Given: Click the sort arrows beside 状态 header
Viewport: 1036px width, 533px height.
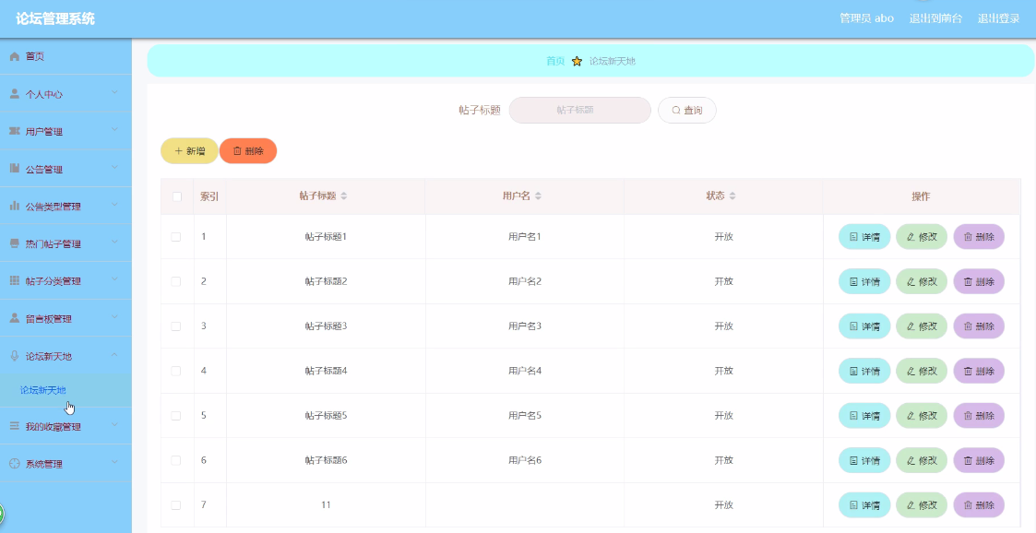Looking at the screenshot, I should click(x=732, y=196).
